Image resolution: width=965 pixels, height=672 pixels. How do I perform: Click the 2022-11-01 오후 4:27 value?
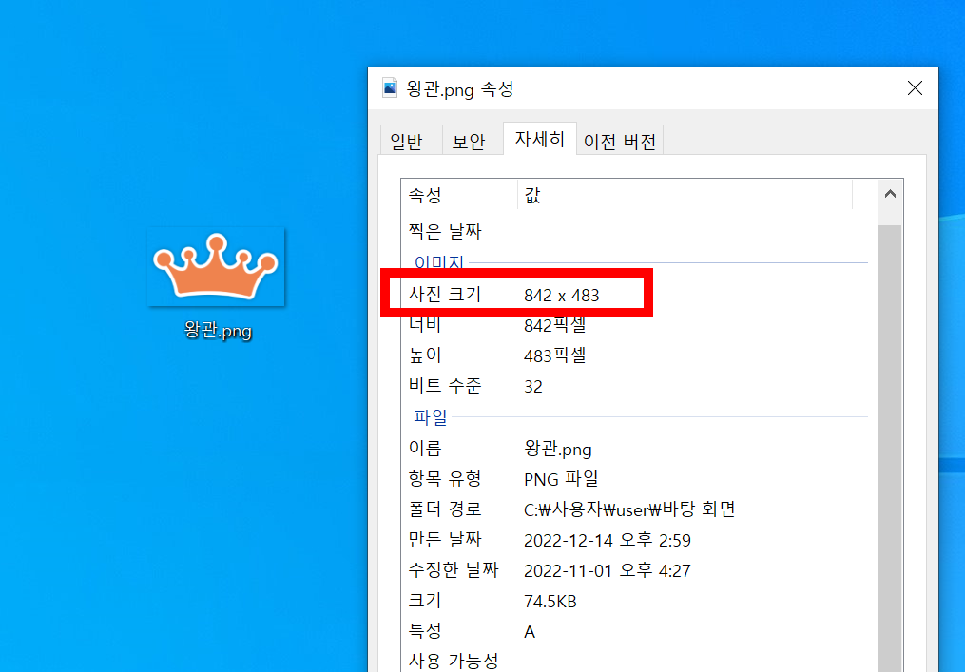tap(608, 571)
